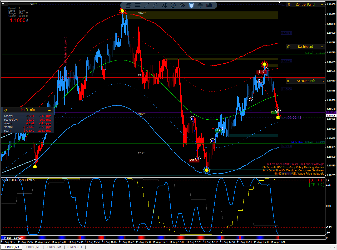Viewport: 337px width, 250px height.
Task: Click the $1.00 trade profit label
Action: pos(274,112)
